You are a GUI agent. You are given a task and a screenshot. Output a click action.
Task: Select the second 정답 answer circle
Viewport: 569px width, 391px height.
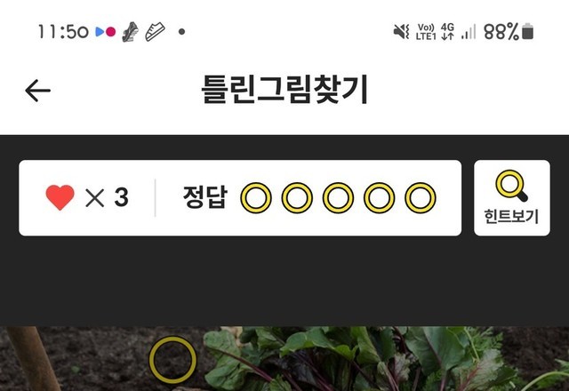click(x=297, y=197)
